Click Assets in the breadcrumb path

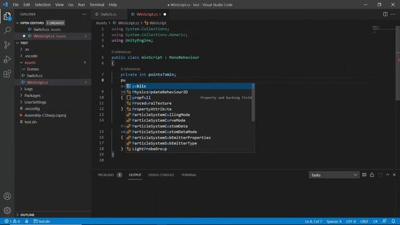(x=101, y=23)
